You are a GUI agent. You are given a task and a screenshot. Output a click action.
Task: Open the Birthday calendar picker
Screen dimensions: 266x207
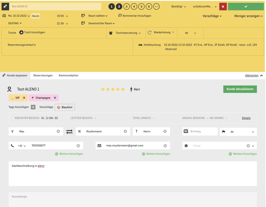(x=186, y=132)
